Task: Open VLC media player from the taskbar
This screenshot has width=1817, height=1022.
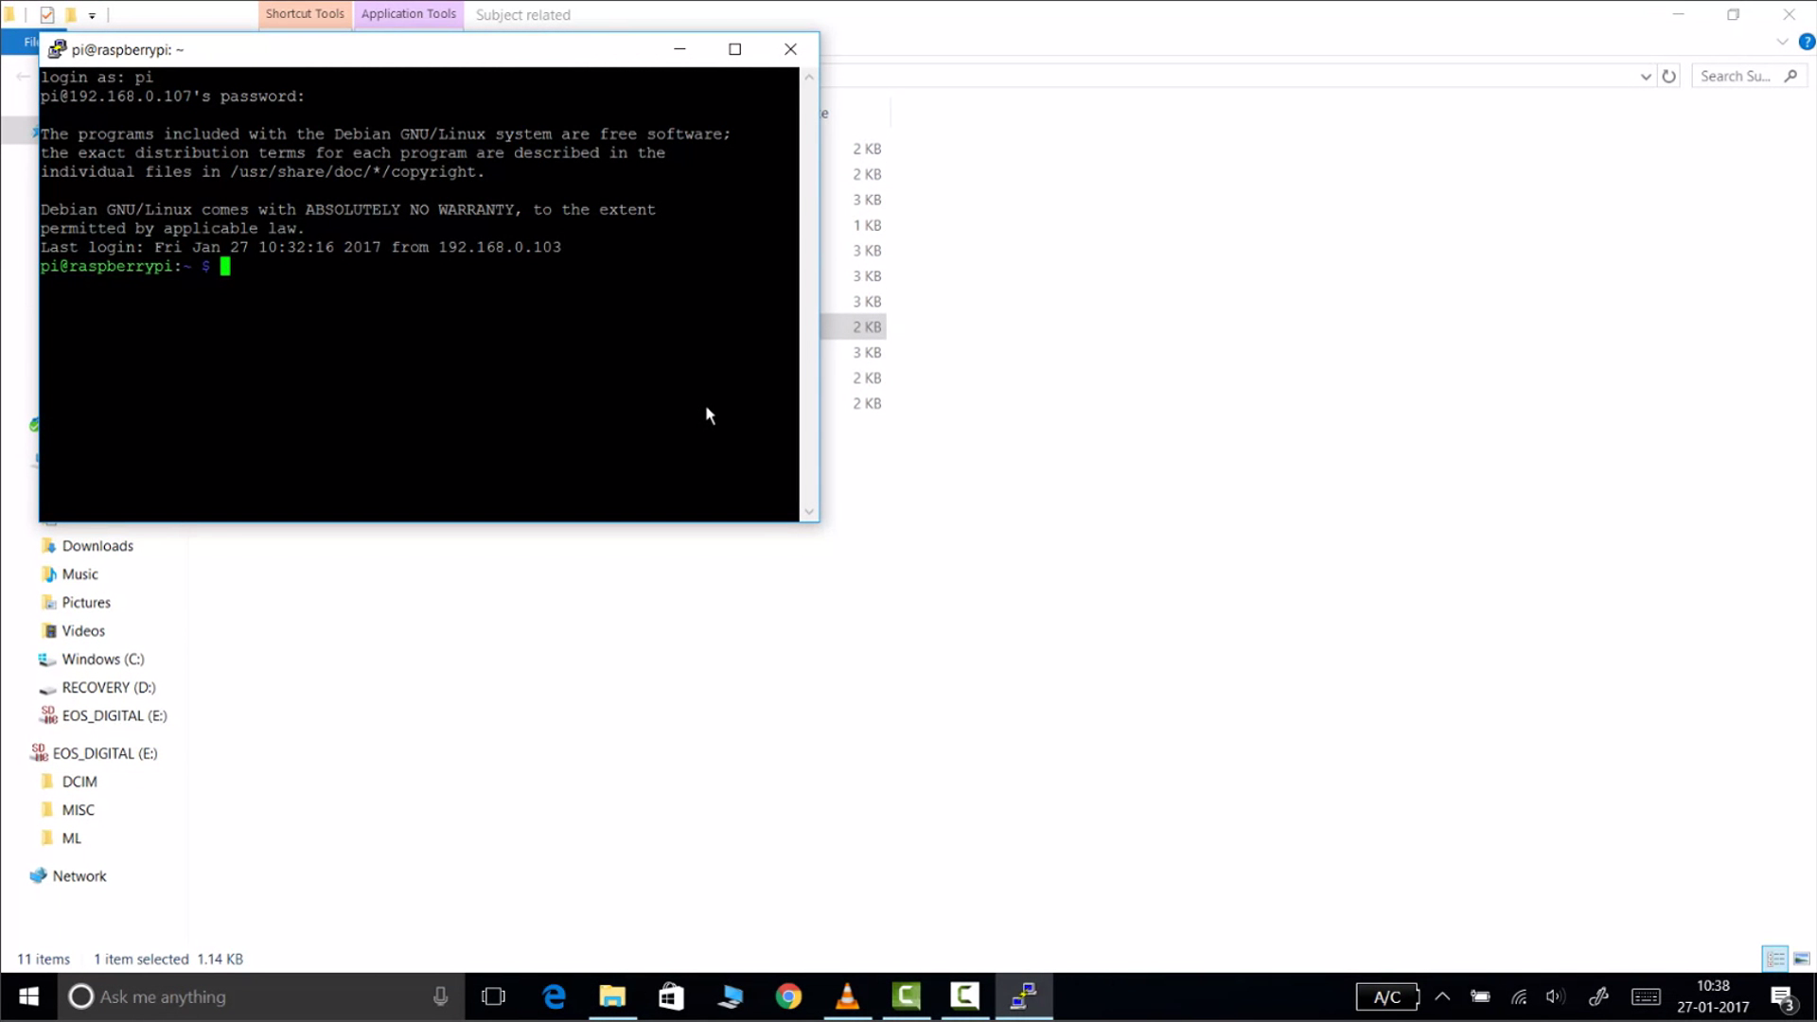Action: [x=847, y=996]
